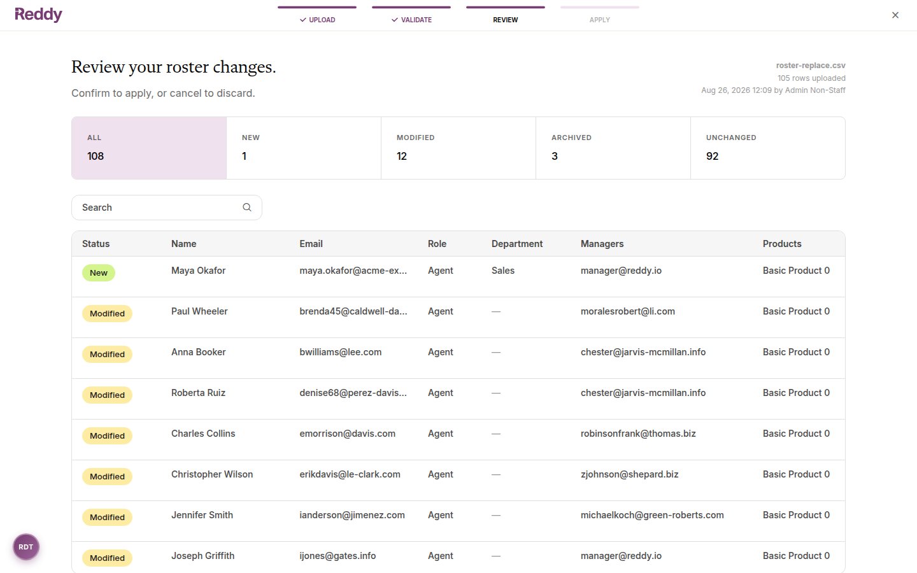Filter by Modified records
Screen dimensions: 917x573
(x=458, y=148)
